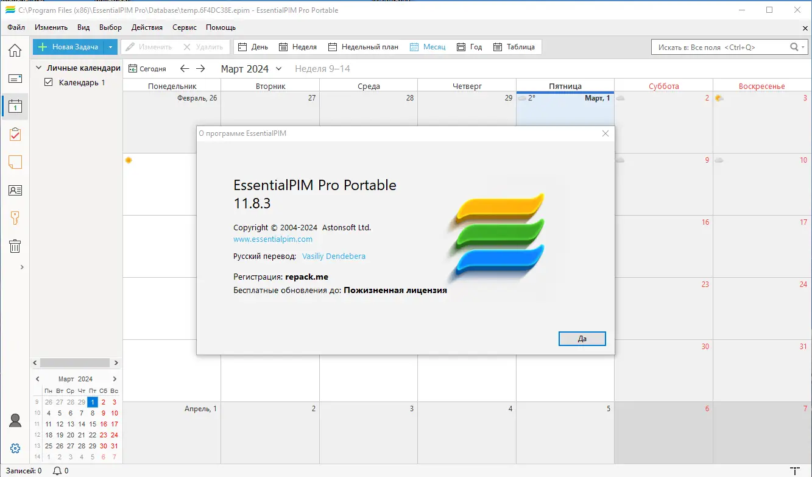
Task: Open the search options dropdown arrow
Action: pyautogui.click(x=803, y=48)
